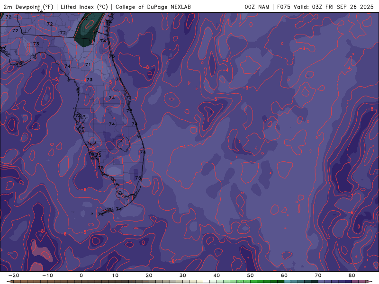Click the '-8' contour label off northeast Florida
This screenshot has height=284, width=379.
(x=146, y=67)
